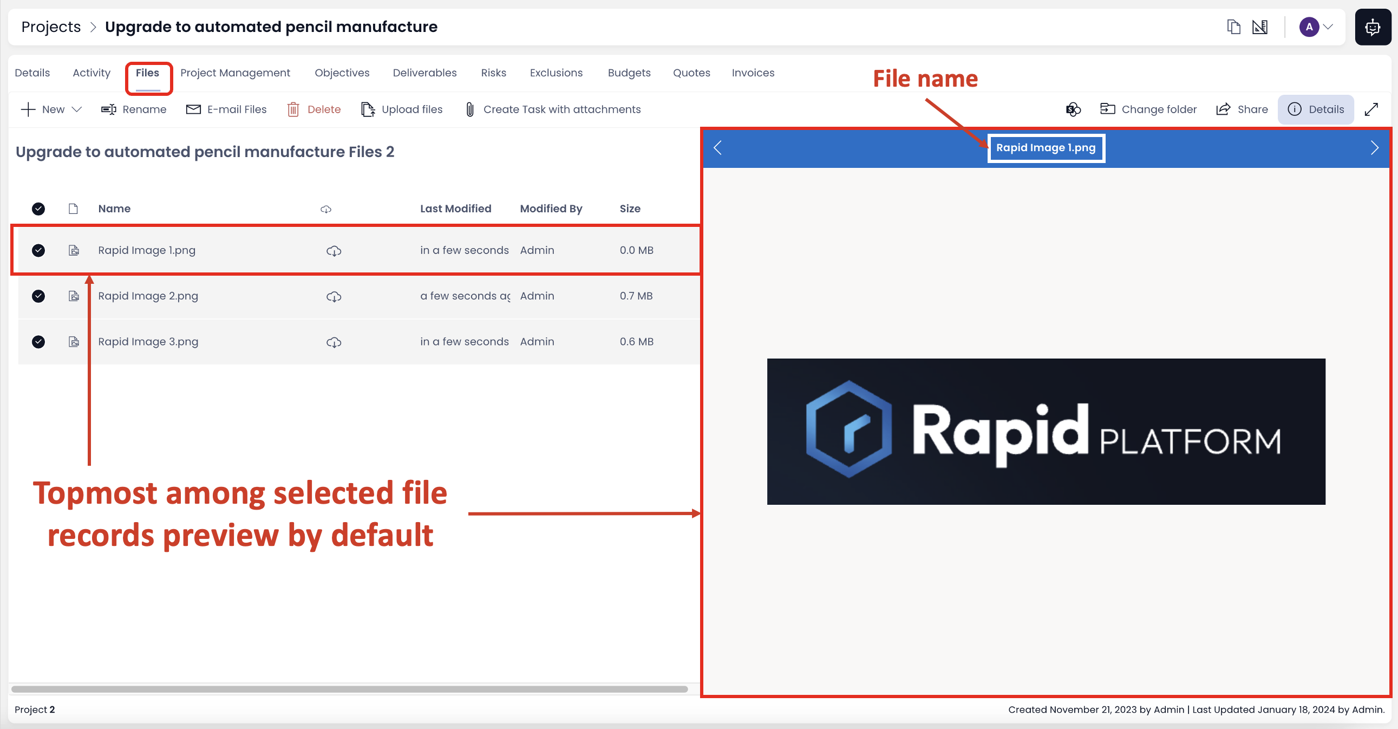Download Rapid Image 2.png via cloud icon
The image size is (1398, 729).
click(334, 296)
